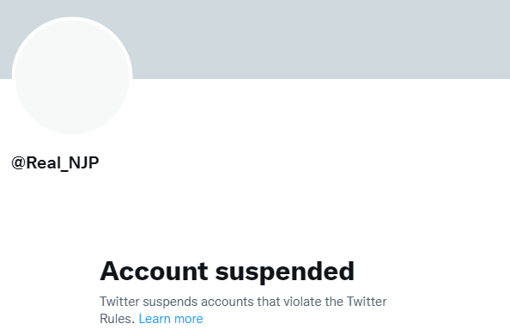Click the empty profile avatar circle
The width and height of the screenshot is (510, 330).
coord(72,76)
